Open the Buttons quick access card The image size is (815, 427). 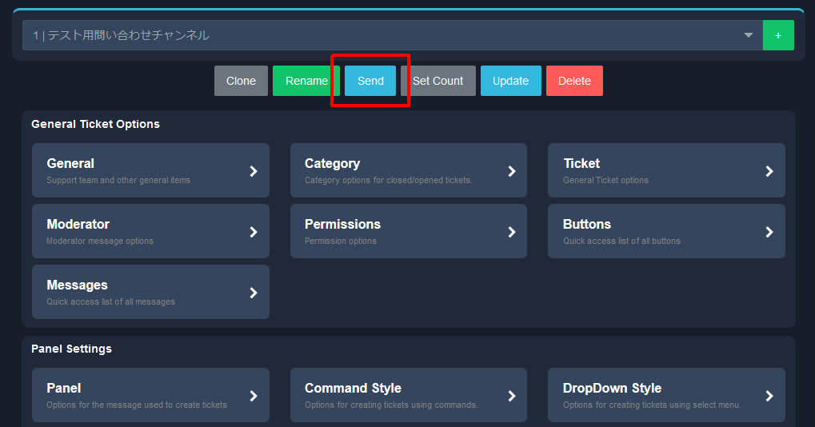[666, 231]
